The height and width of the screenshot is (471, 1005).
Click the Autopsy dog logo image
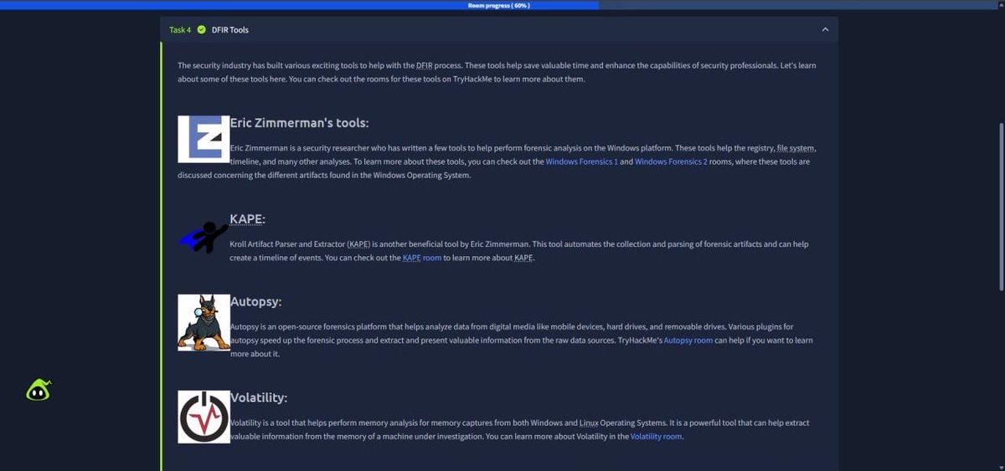pyautogui.click(x=204, y=323)
